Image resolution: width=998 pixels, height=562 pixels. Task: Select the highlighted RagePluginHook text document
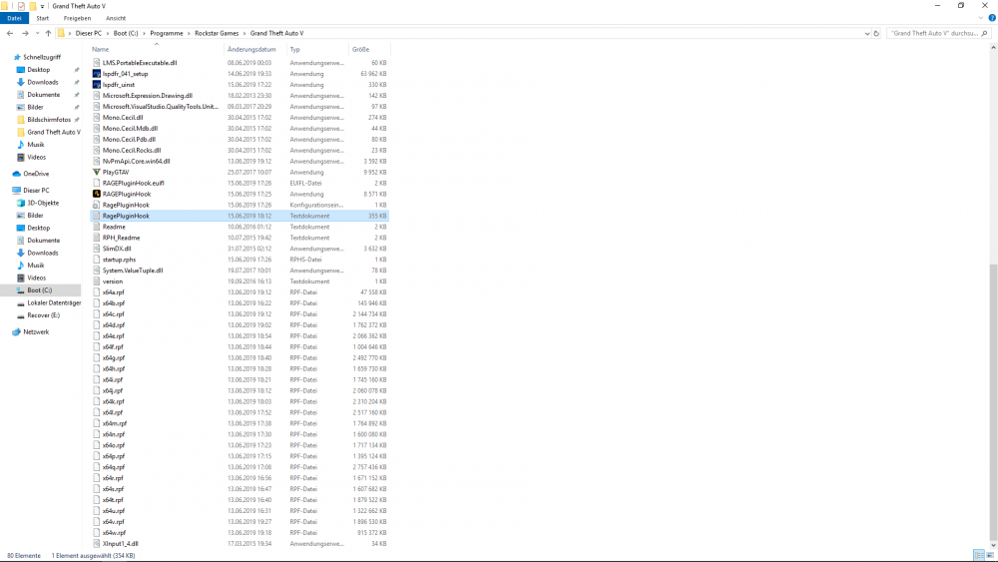[x=240, y=216]
